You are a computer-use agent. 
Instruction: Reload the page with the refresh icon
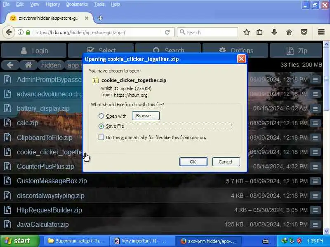pos(167,33)
